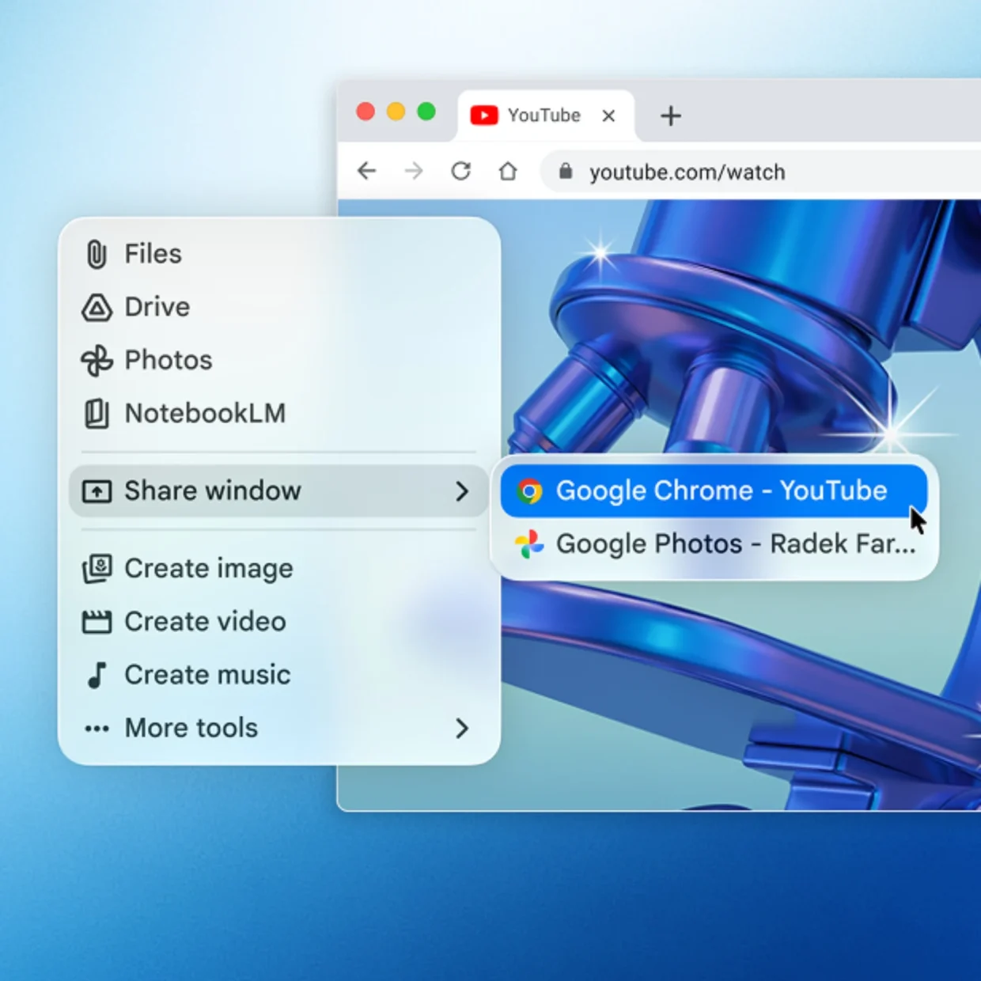The height and width of the screenshot is (981, 981).
Task: Select the YouTube browser tab
Action: point(542,116)
